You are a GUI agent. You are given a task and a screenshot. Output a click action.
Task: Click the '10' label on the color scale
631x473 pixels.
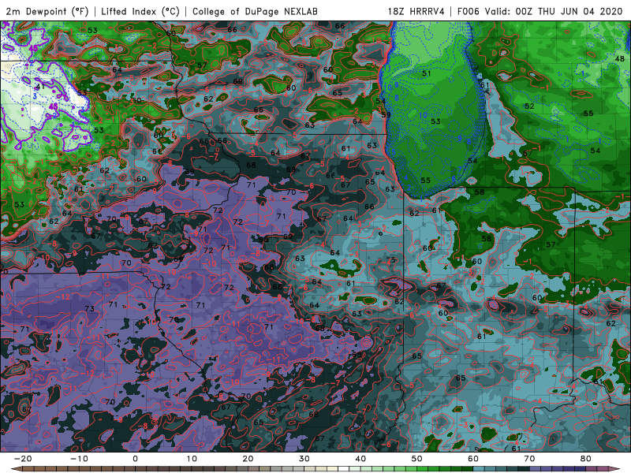[192, 459]
